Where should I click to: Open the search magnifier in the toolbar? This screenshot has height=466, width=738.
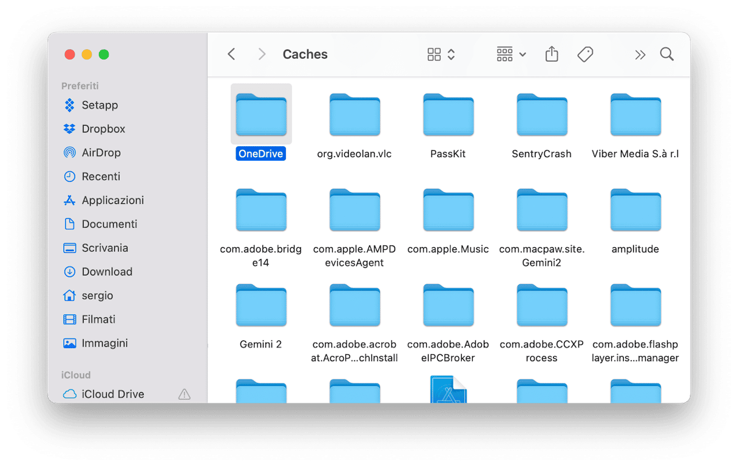click(667, 54)
